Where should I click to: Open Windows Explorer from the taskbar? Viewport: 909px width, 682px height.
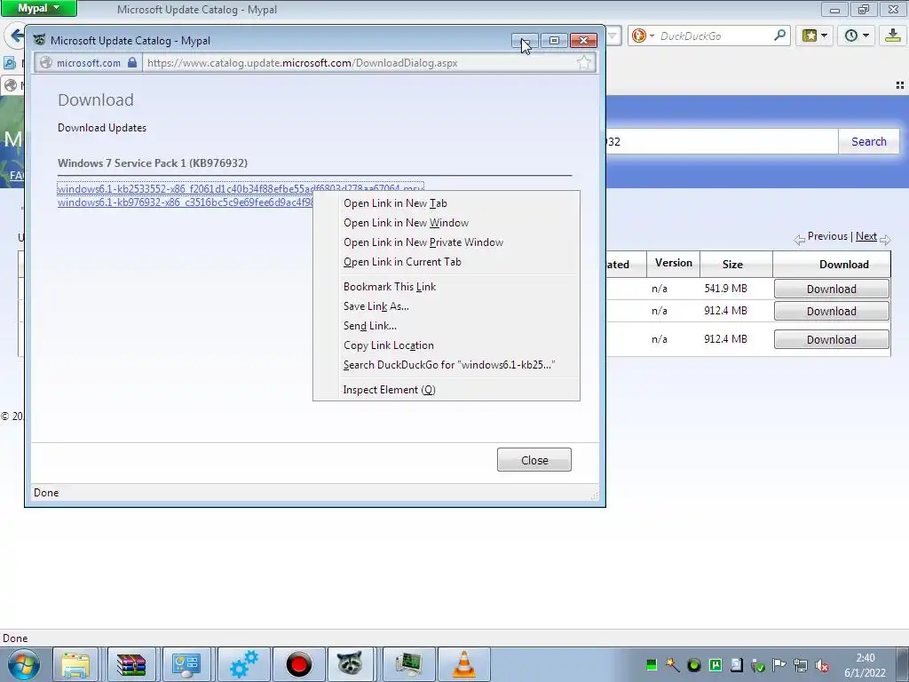coord(75,664)
